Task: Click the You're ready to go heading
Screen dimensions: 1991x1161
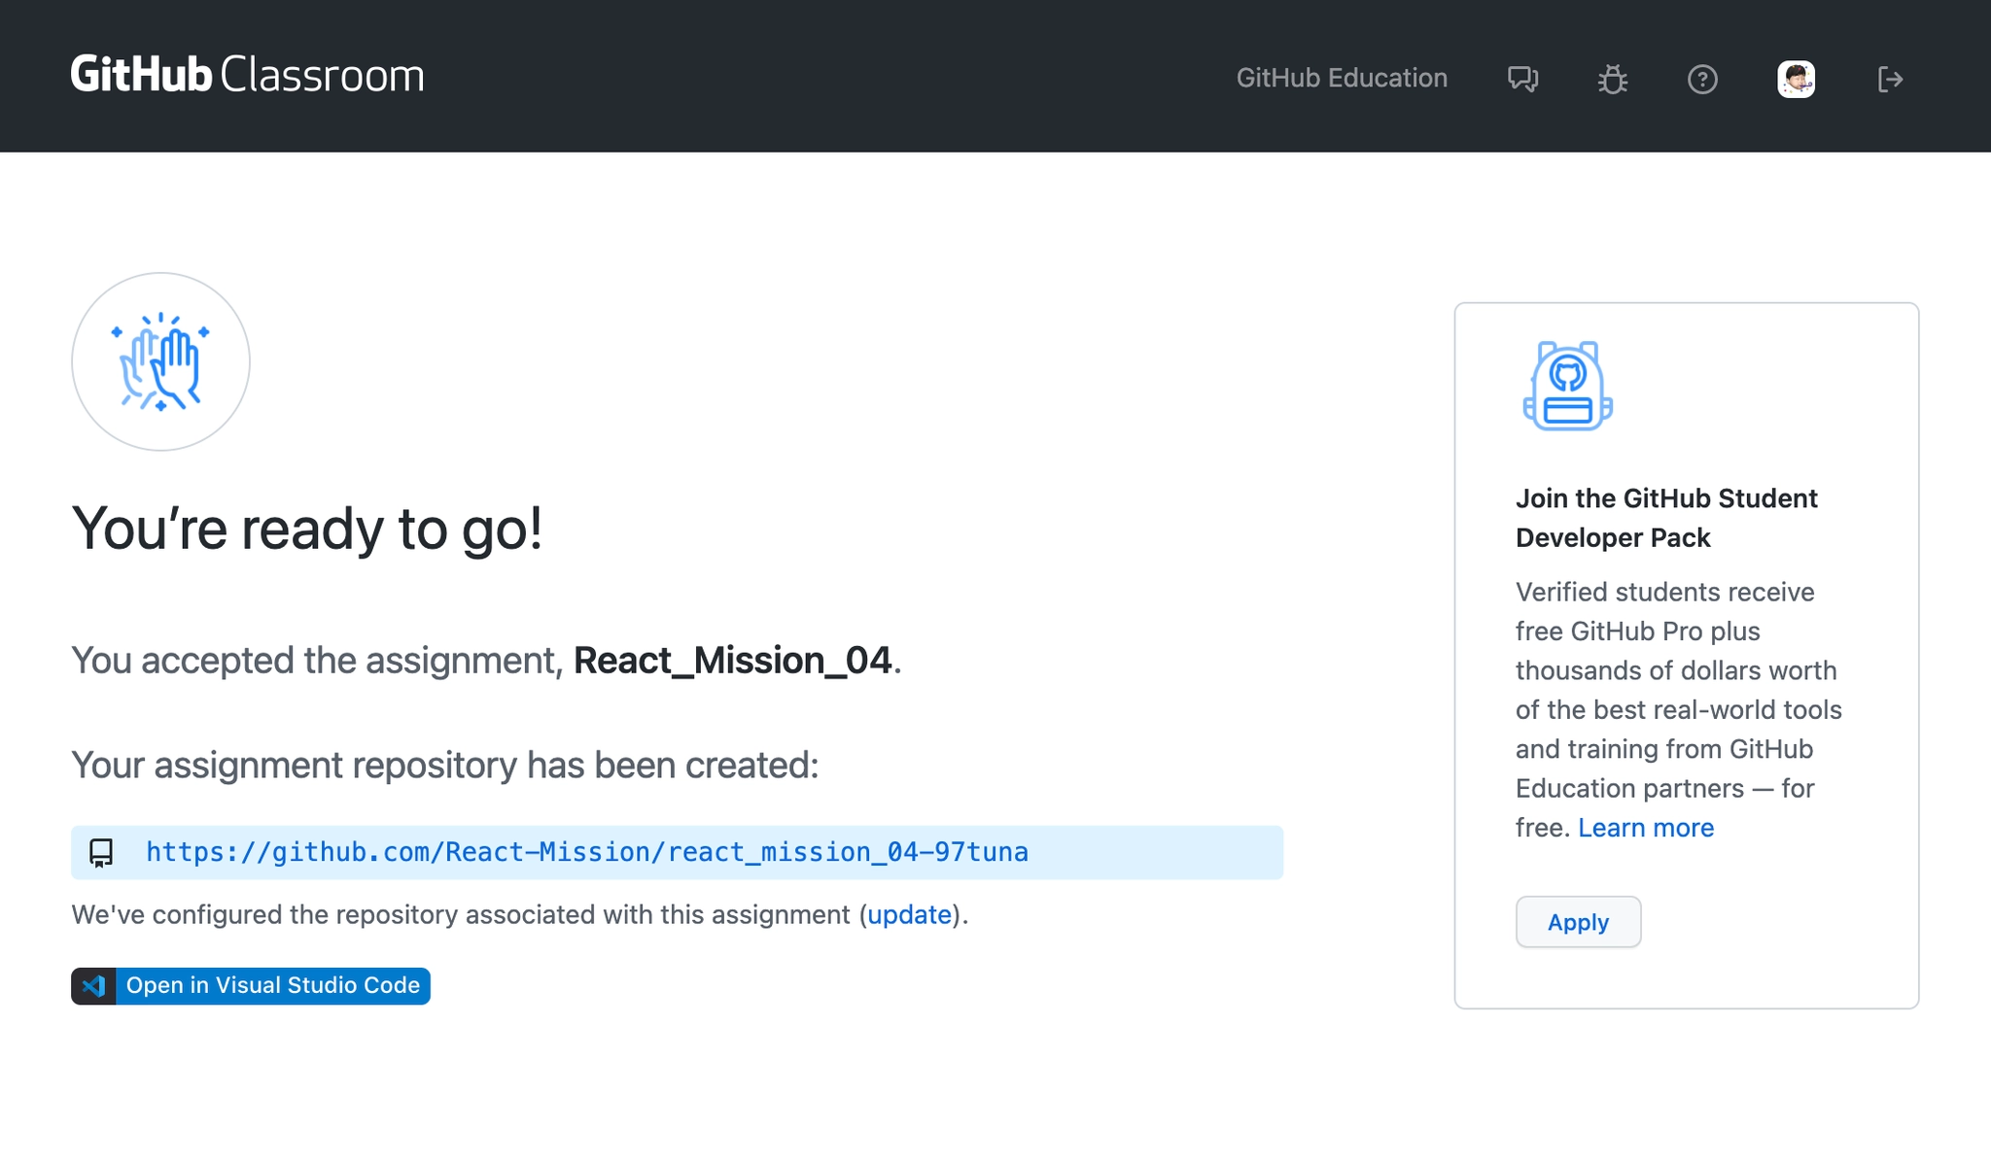Action: tap(307, 529)
